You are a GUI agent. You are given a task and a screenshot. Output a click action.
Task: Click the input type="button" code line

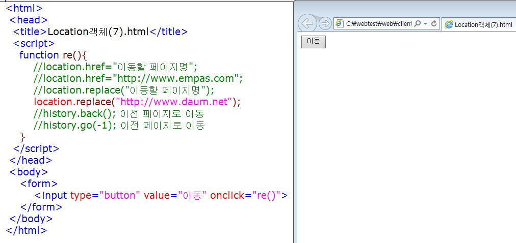[x=161, y=195]
